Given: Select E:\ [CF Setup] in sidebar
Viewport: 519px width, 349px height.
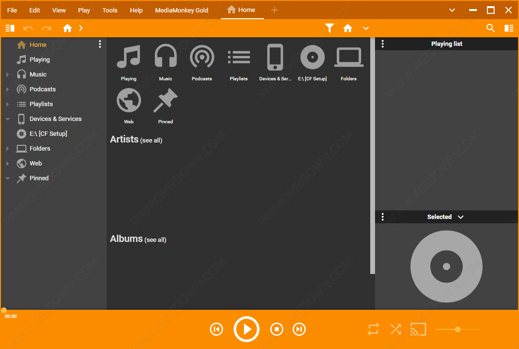Looking at the screenshot, I should [48, 134].
